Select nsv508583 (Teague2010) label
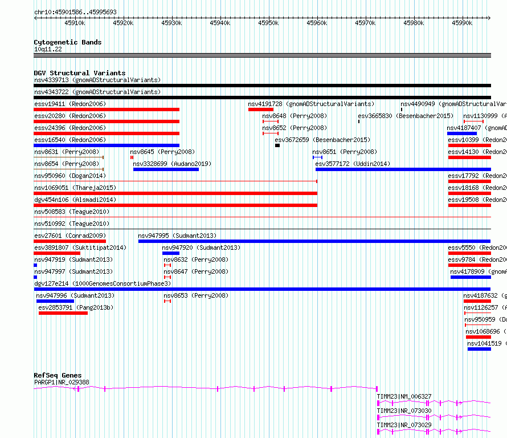The width and height of the screenshot is (507, 438). pos(72,212)
